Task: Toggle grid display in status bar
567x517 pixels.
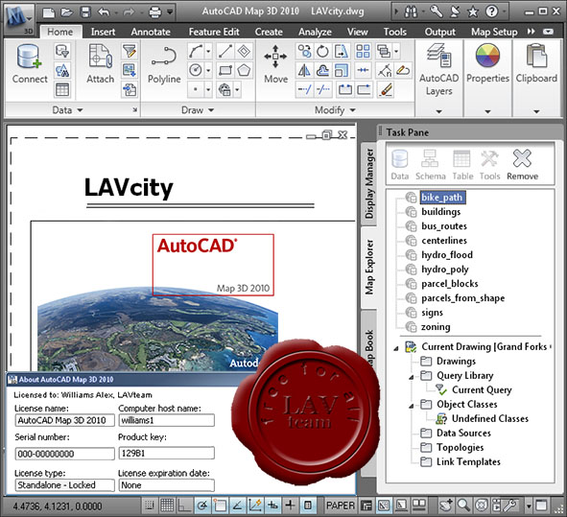Action: (167, 505)
